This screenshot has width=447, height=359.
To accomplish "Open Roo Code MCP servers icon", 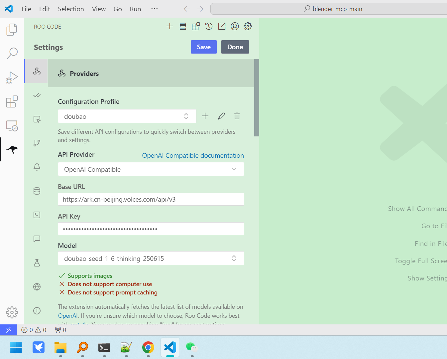I will click(x=183, y=26).
